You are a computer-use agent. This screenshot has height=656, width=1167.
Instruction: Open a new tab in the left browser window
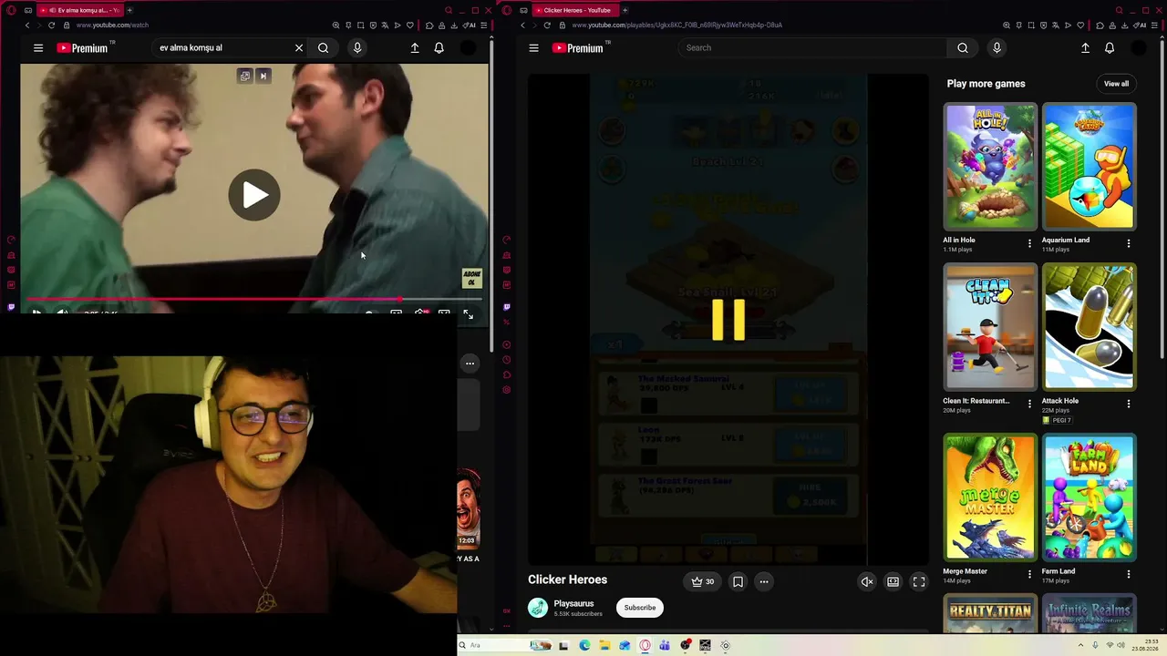click(129, 10)
